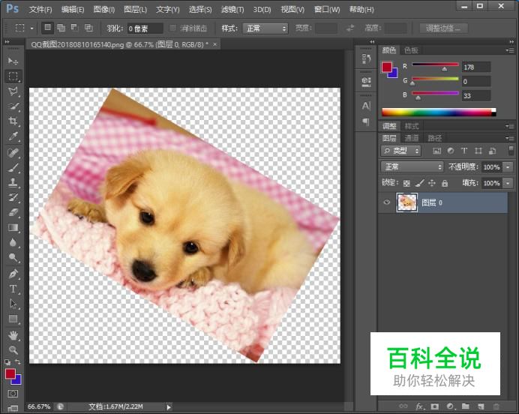The image size is (519, 414).
Task: Click the red foreground color swatch in Color panel
Action: click(x=386, y=67)
